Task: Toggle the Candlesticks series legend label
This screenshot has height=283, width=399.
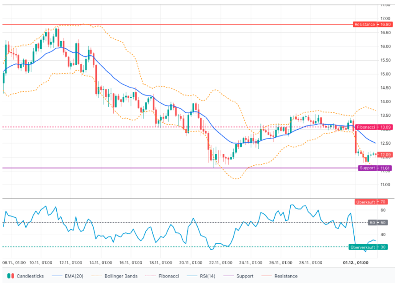Action: [31, 276]
